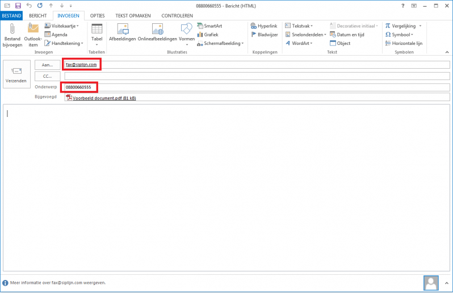Go to previous item with up arrow
The height and width of the screenshot is (293, 453).
51,6
